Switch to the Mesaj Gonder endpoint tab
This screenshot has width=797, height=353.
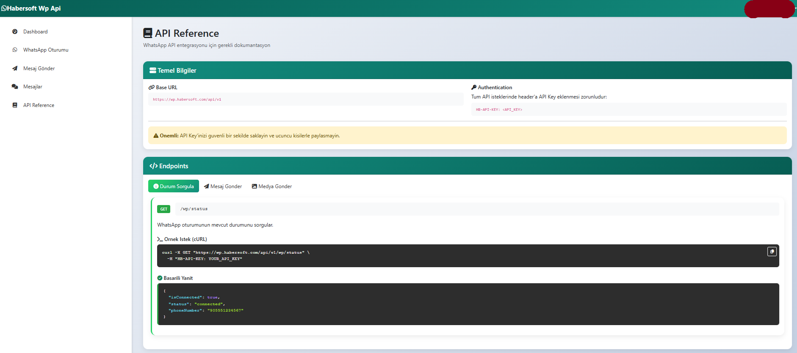[223, 186]
